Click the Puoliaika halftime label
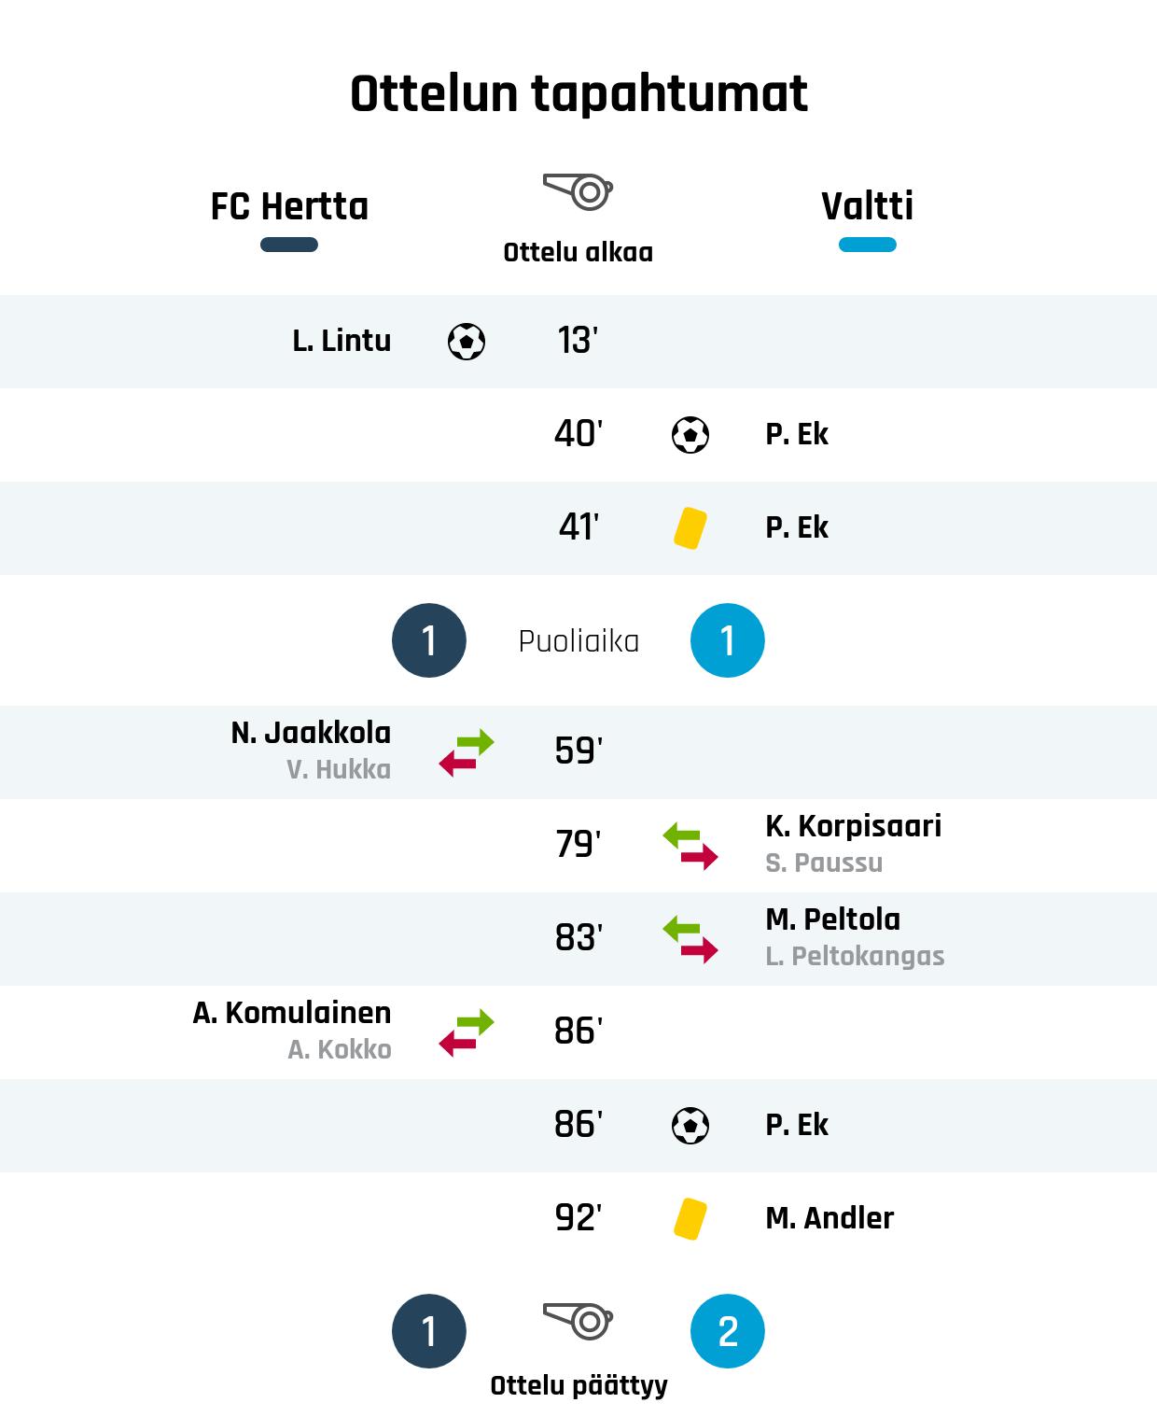 [578, 641]
